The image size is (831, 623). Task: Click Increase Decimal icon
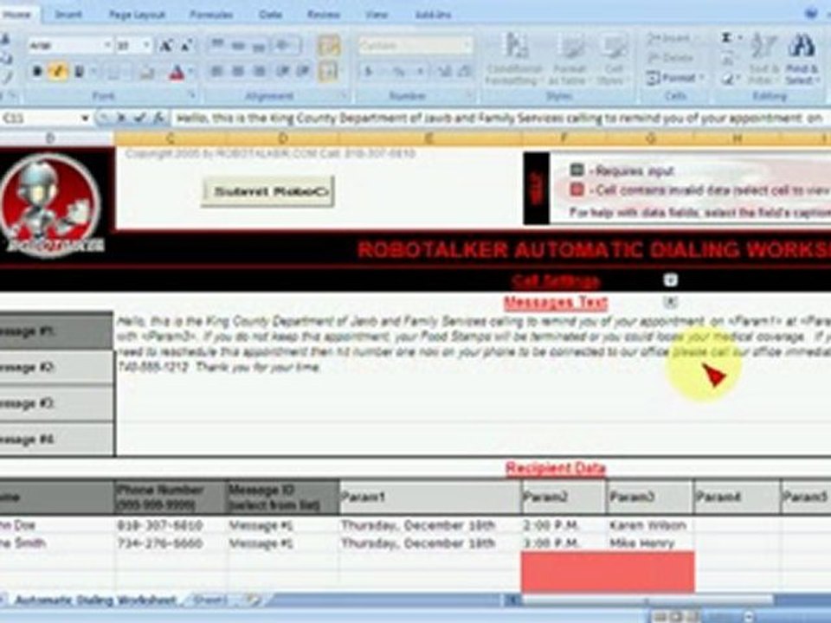[x=444, y=71]
